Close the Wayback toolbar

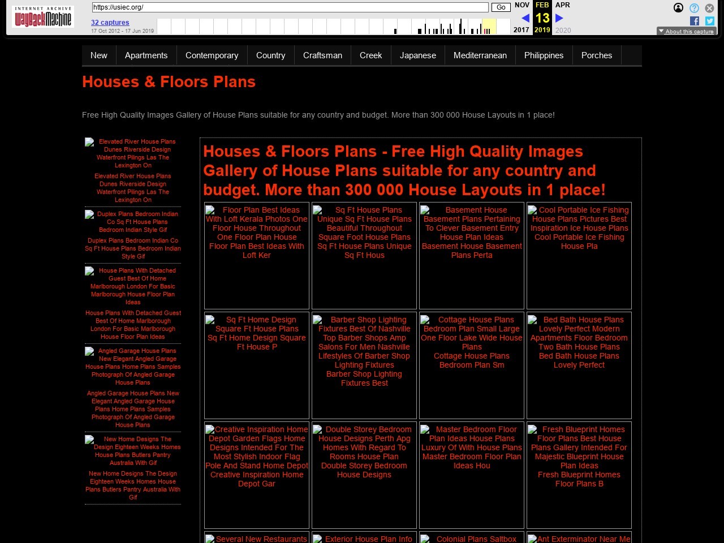[709, 8]
